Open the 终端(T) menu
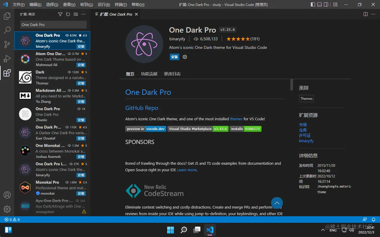This screenshot has height=237, width=380. [121, 5]
